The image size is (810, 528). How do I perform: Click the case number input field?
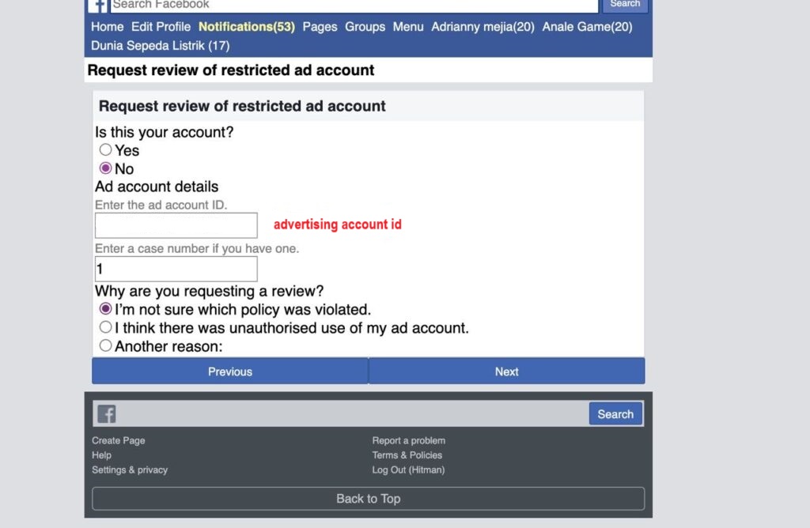click(176, 269)
